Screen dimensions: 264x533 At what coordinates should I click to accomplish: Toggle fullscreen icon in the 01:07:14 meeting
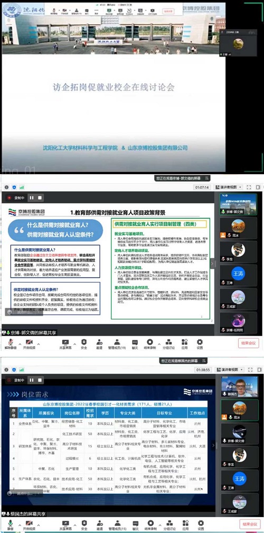point(249,187)
